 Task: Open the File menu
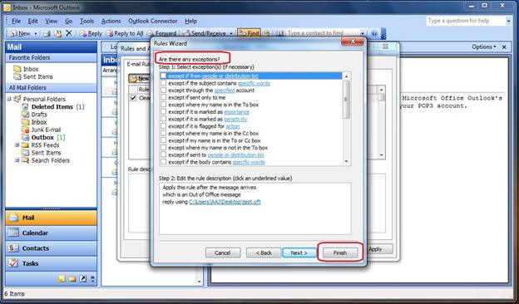click(17, 21)
